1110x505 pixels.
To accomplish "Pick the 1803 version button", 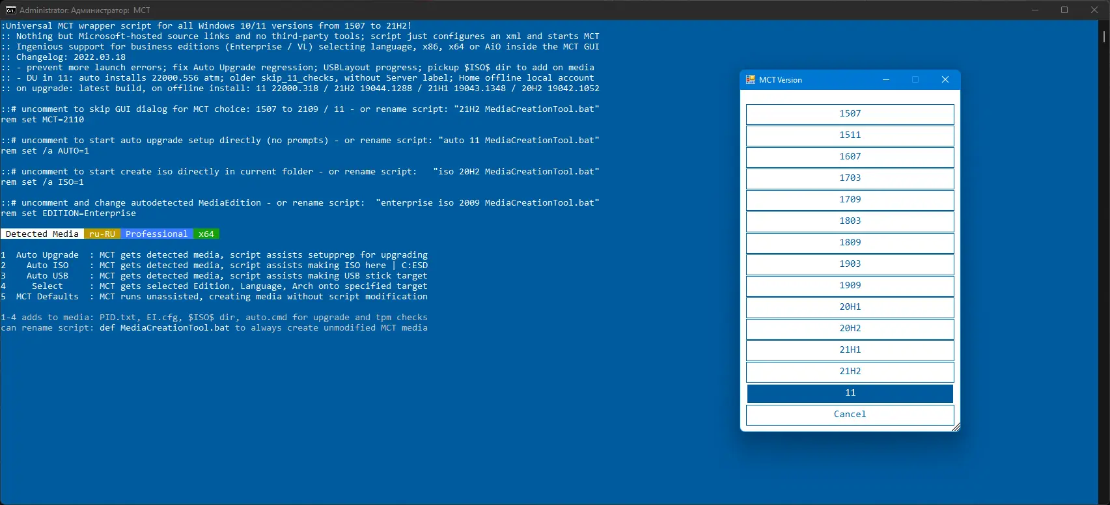I will (850, 221).
